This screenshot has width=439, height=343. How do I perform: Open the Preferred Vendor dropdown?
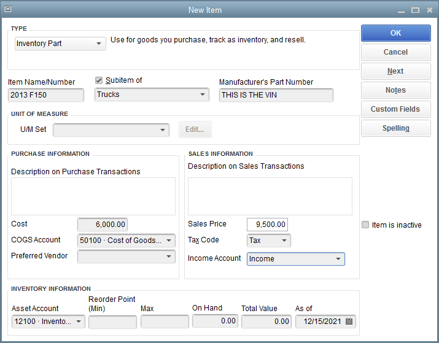tap(169, 256)
